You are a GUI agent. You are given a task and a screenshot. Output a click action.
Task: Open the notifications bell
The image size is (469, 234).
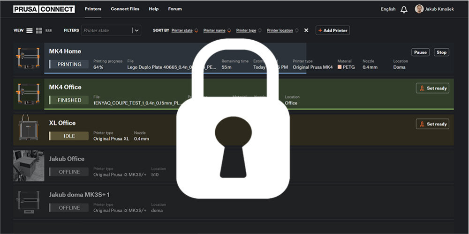404,9
